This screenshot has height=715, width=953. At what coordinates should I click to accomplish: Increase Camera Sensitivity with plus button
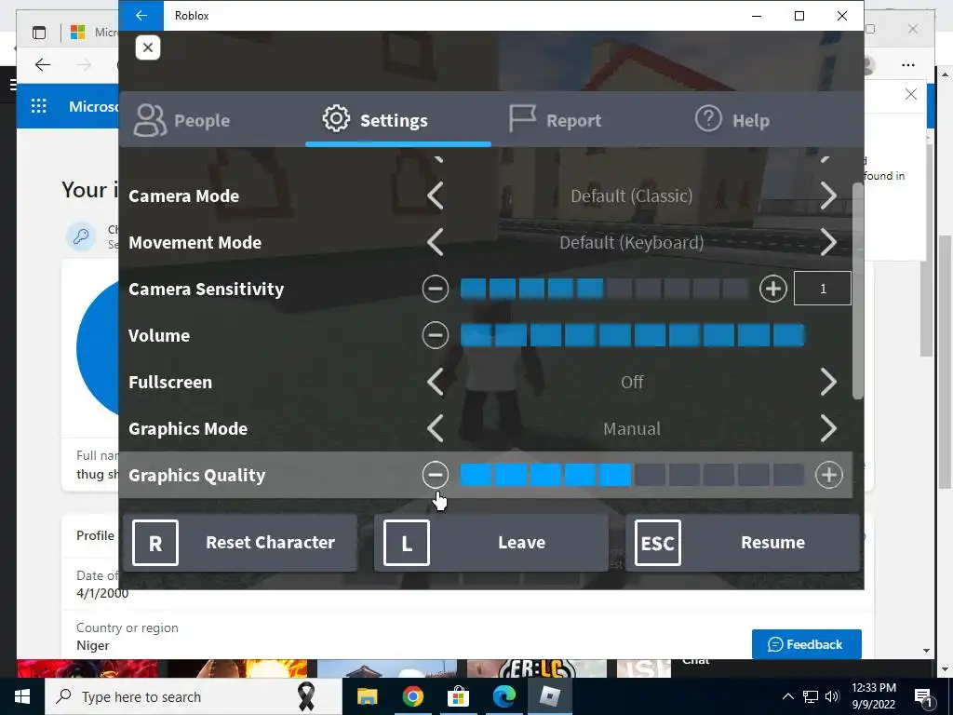point(773,289)
